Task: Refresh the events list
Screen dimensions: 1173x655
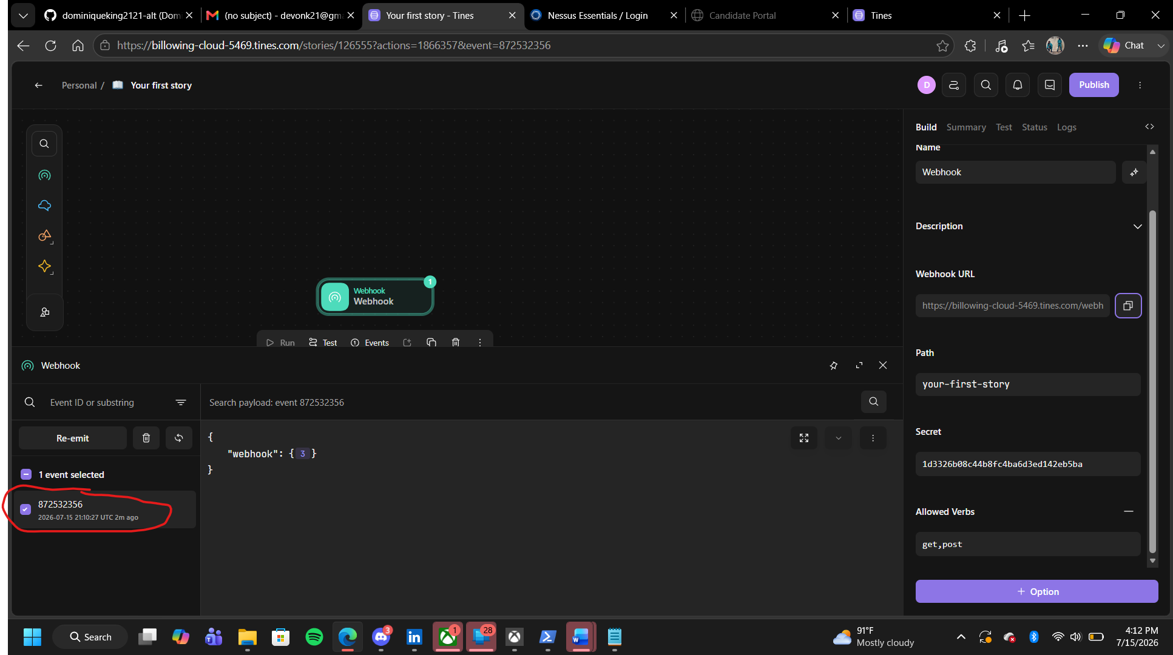Action: coord(179,438)
